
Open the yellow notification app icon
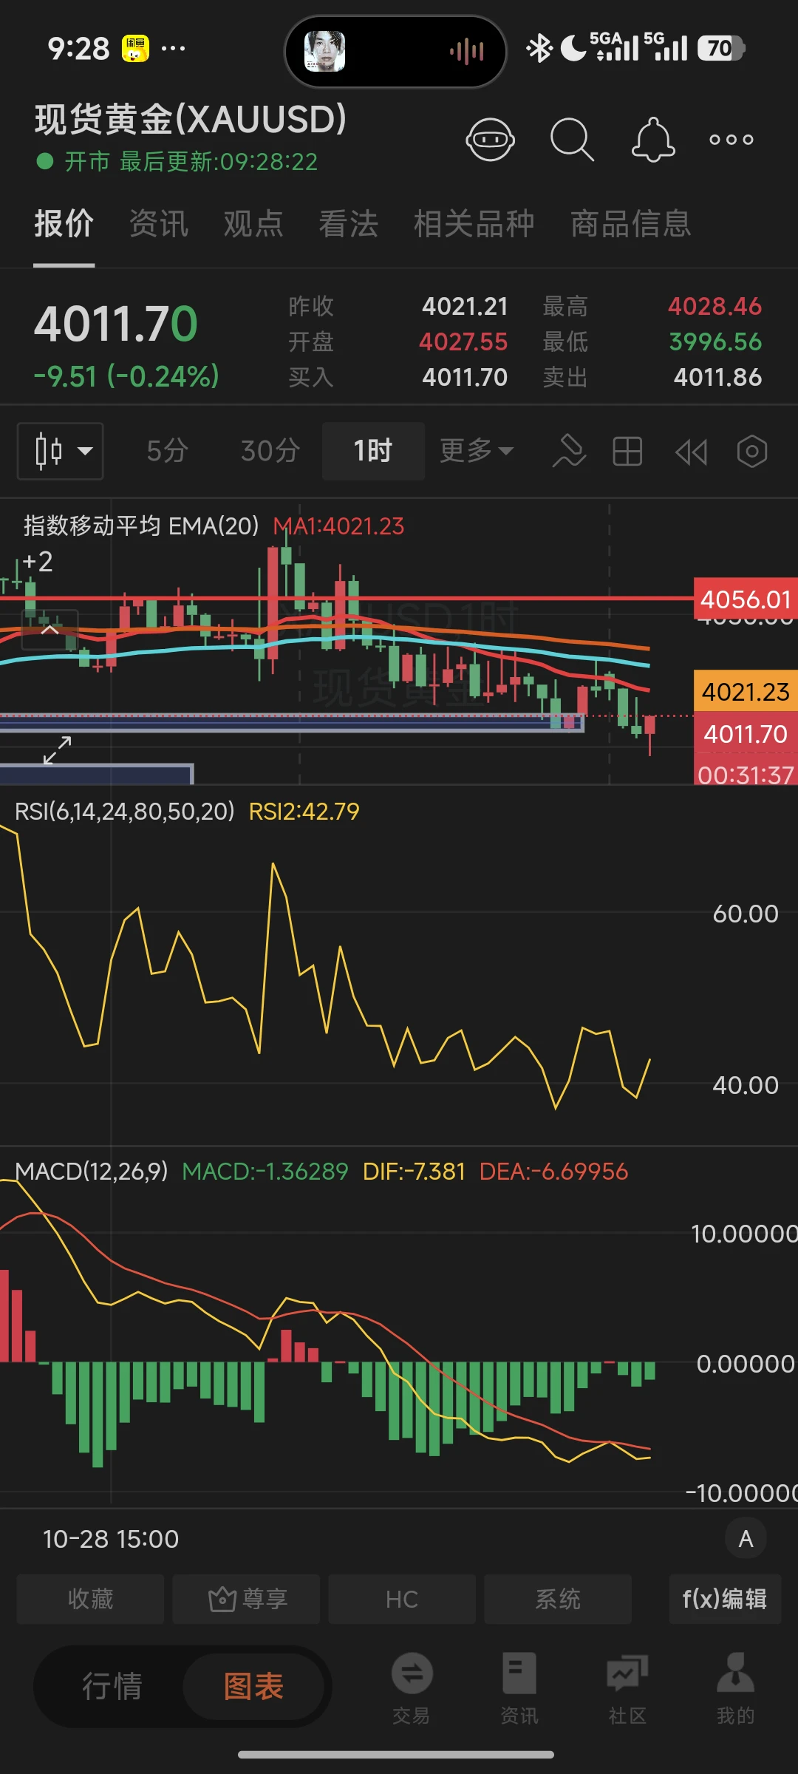tap(135, 49)
